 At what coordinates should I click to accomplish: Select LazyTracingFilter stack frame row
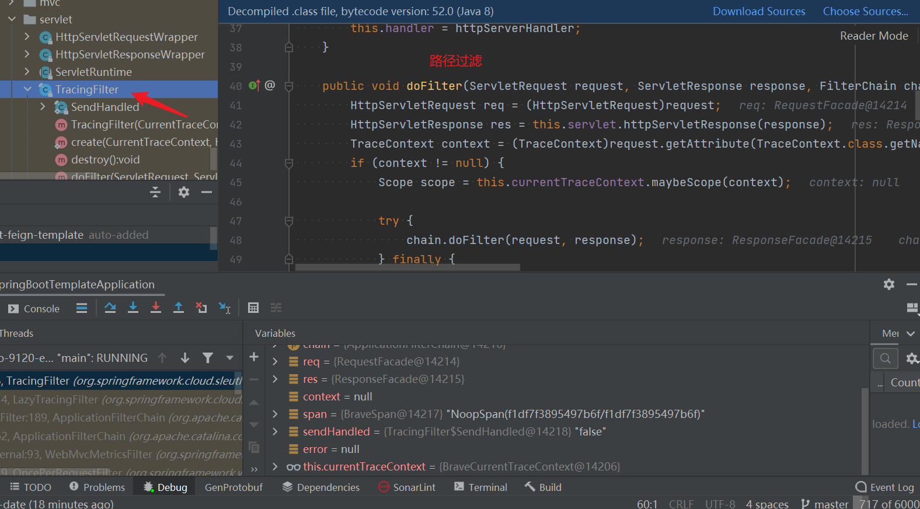(x=121, y=399)
